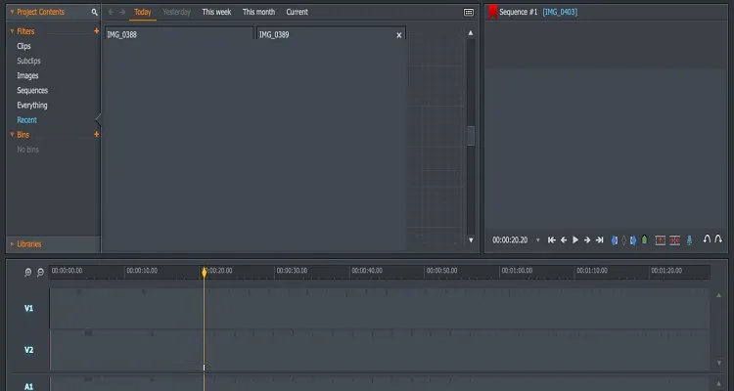The width and height of the screenshot is (734, 391).
Task: Toggle the V1 track selection
Action: tap(29, 308)
